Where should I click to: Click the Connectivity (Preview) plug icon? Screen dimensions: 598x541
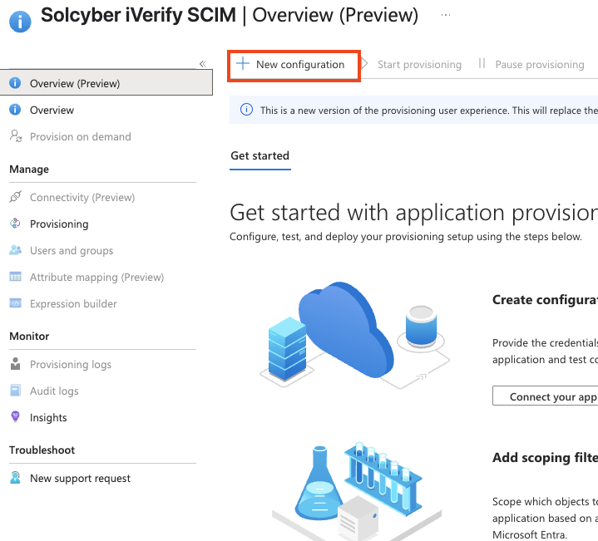click(x=15, y=198)
